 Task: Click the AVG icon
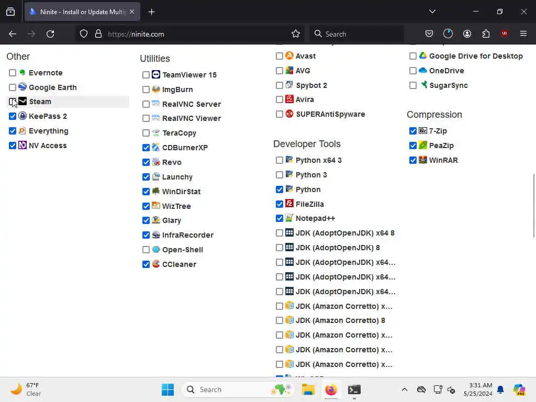[289, 71]
